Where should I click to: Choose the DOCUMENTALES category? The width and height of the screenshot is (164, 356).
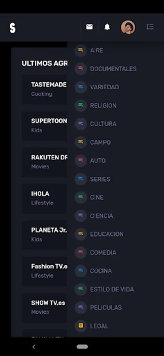tap(113, 69)
